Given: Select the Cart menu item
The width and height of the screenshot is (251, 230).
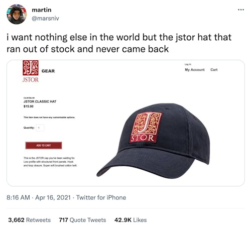Looking at the screenshot, I should (x=214, y=70).
